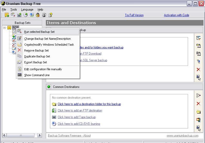Choose Run selected Backup Set
Image resolution: width=205 pixels, height=143 pixels.
[48, 32]
